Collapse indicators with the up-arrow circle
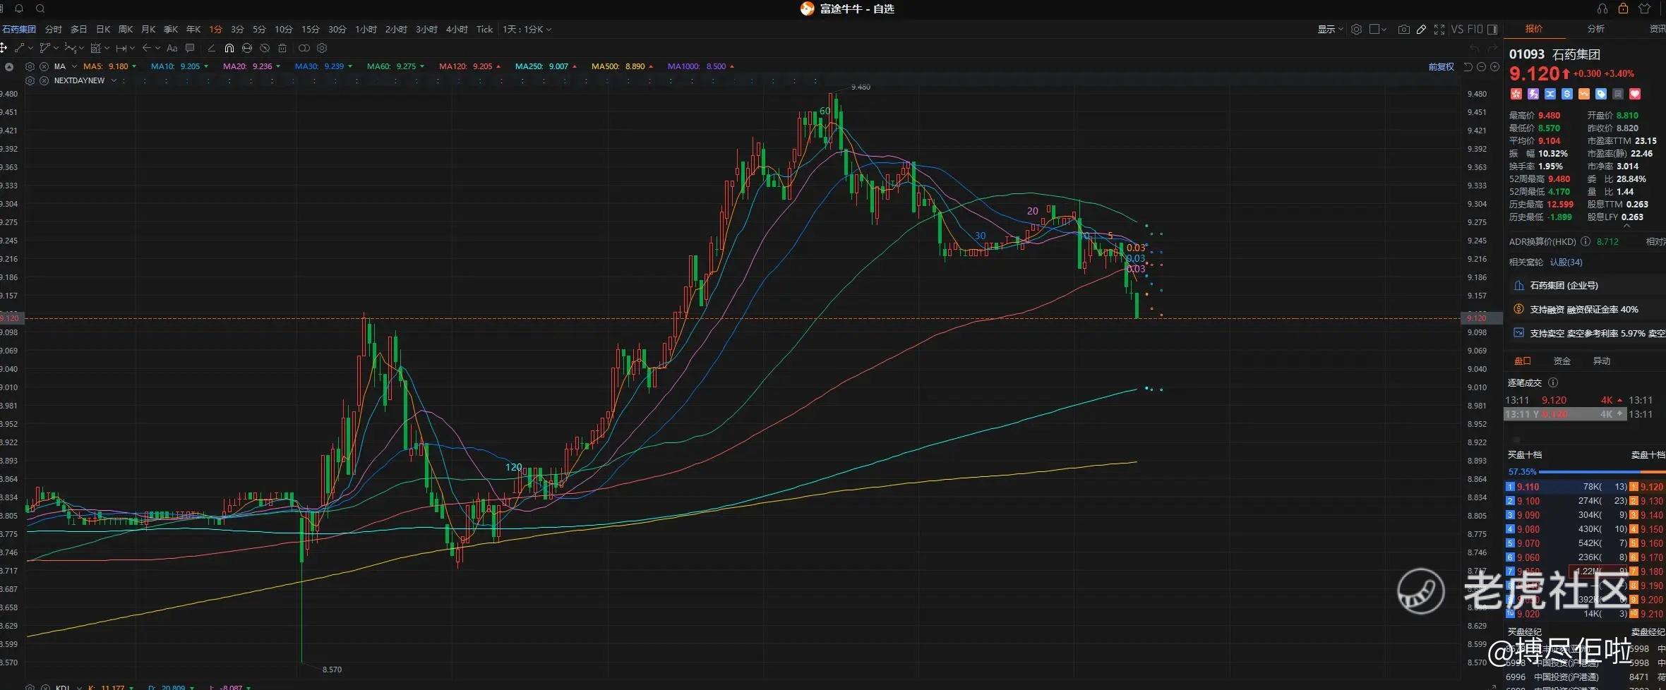 point(9,66)
